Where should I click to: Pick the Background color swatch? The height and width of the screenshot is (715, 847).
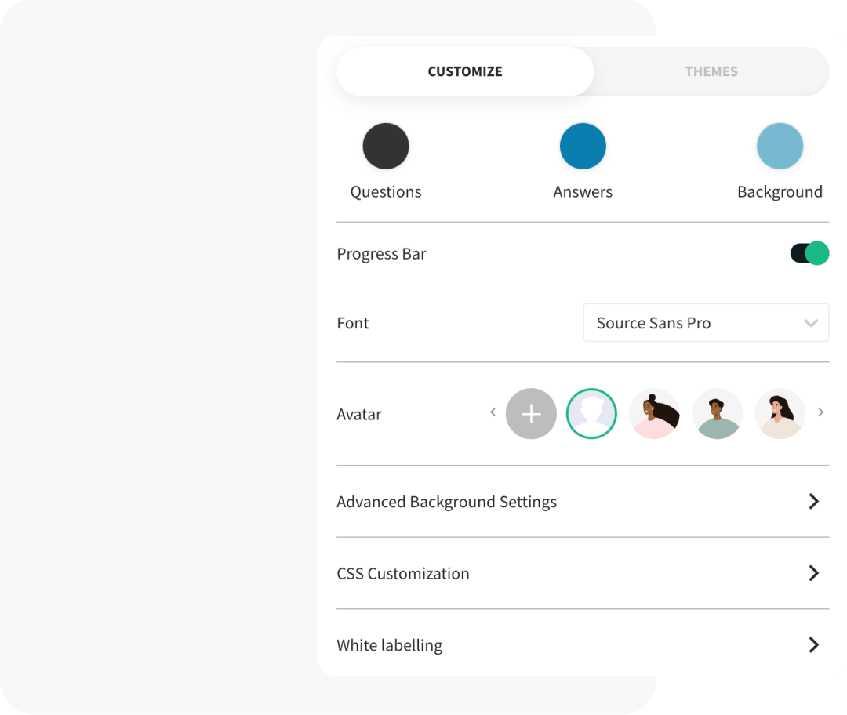coord(780,146)
